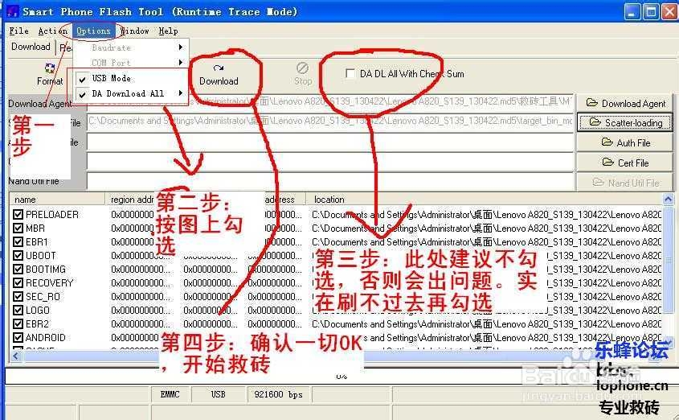Click the 921600 bps status entry
Image resolution: width=679 pixels, height=420 pixels.
tap(279, 394)
